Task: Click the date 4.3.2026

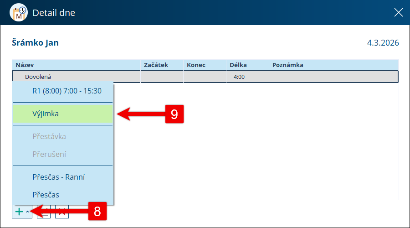Action: point(383,43)
